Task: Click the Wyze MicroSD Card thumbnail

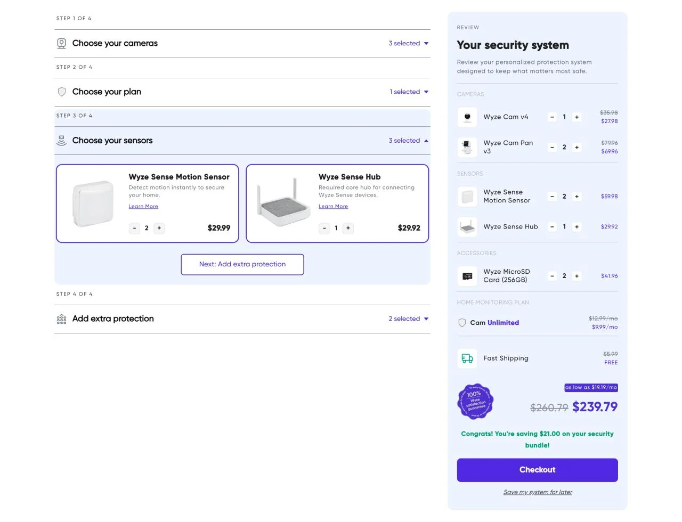Action: (x=467, y=276)
